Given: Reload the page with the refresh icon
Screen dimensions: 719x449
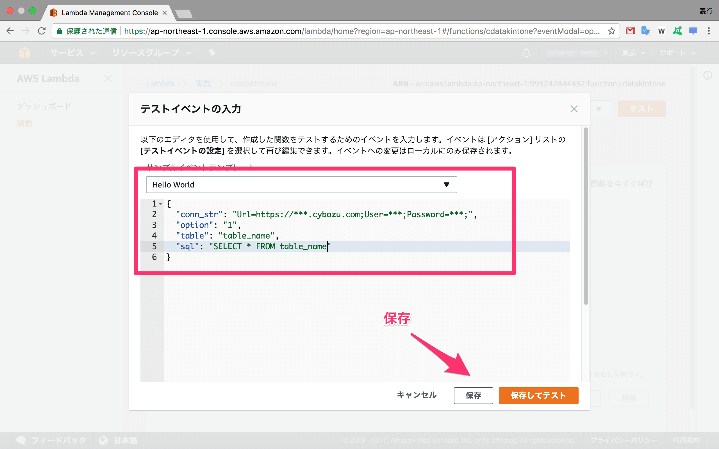Looking at the screenshot, I should point(42,31).
